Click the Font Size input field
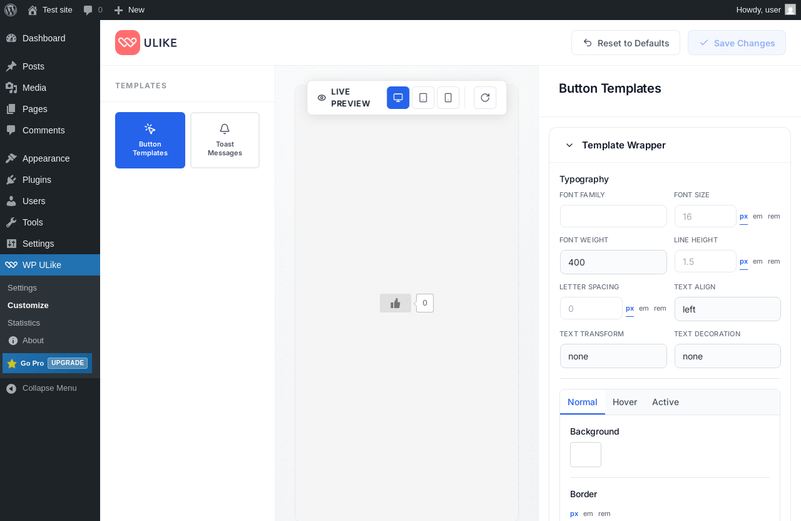Screen dimensions: 801x521 pos(705,216)
